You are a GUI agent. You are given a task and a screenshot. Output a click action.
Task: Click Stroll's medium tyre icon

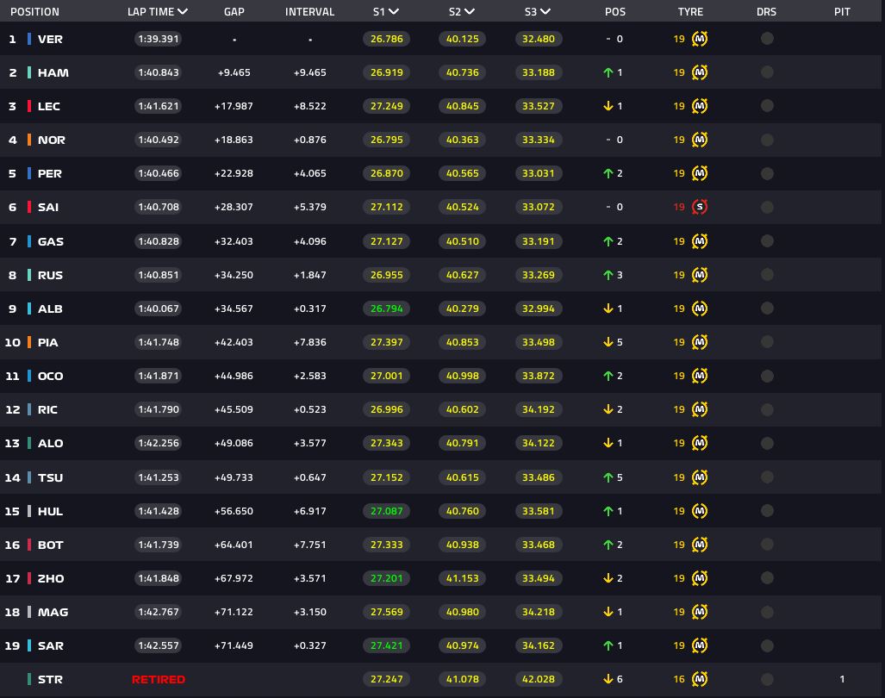click(x=700, y=679)
